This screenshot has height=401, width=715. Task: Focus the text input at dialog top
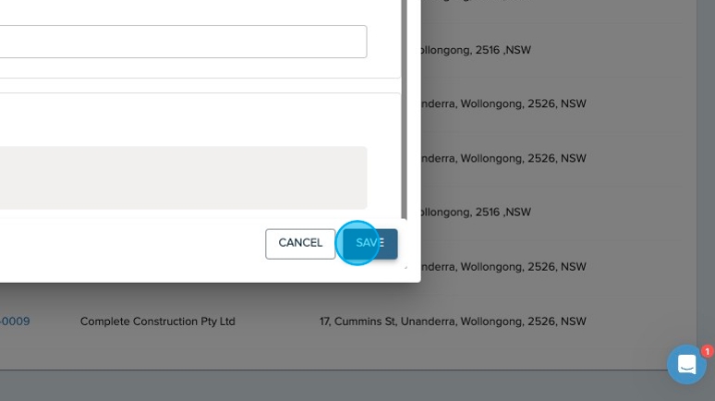[x=183, y=42]
